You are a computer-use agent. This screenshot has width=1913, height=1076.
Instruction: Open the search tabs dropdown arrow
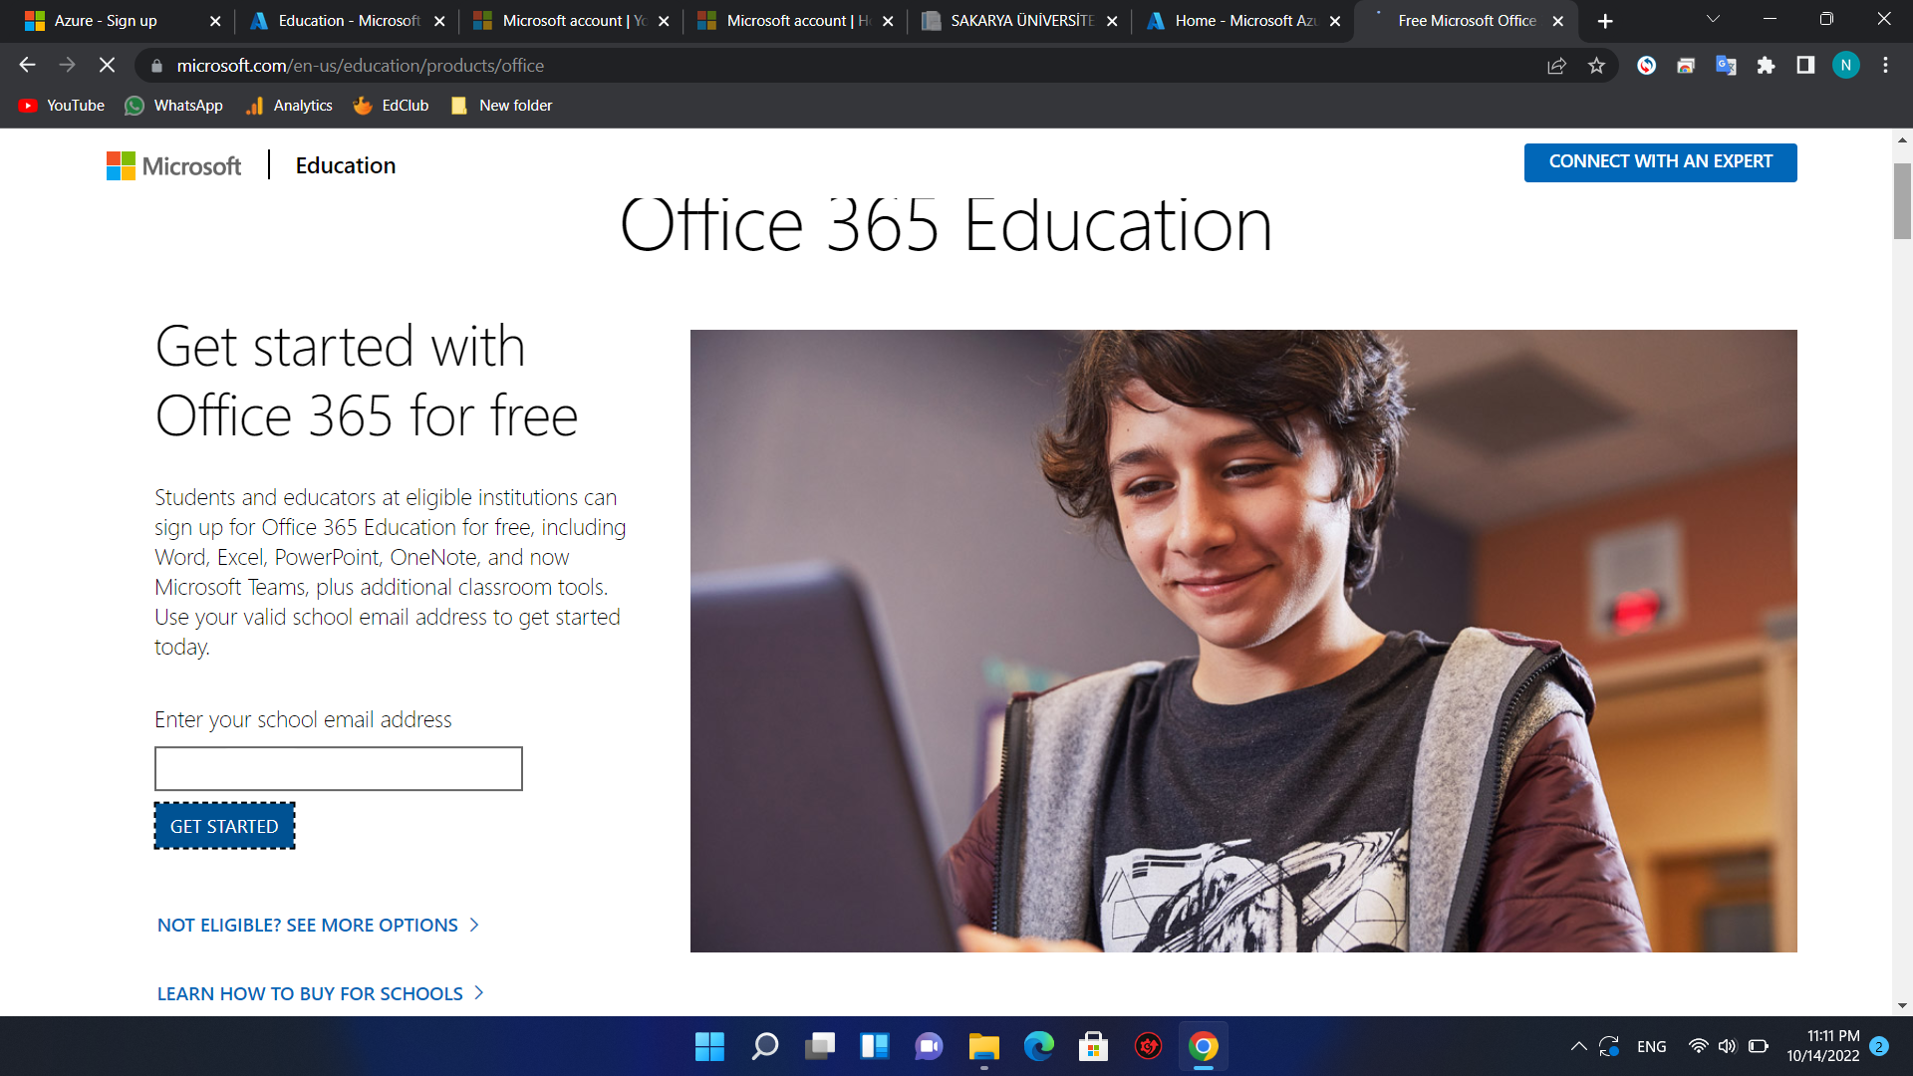[1713, 20]
